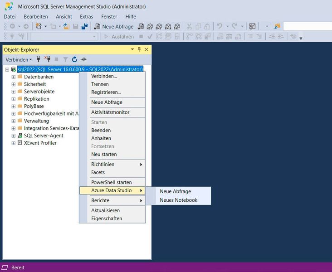Open the Bearbeiten menu

(x=36, y=16)
